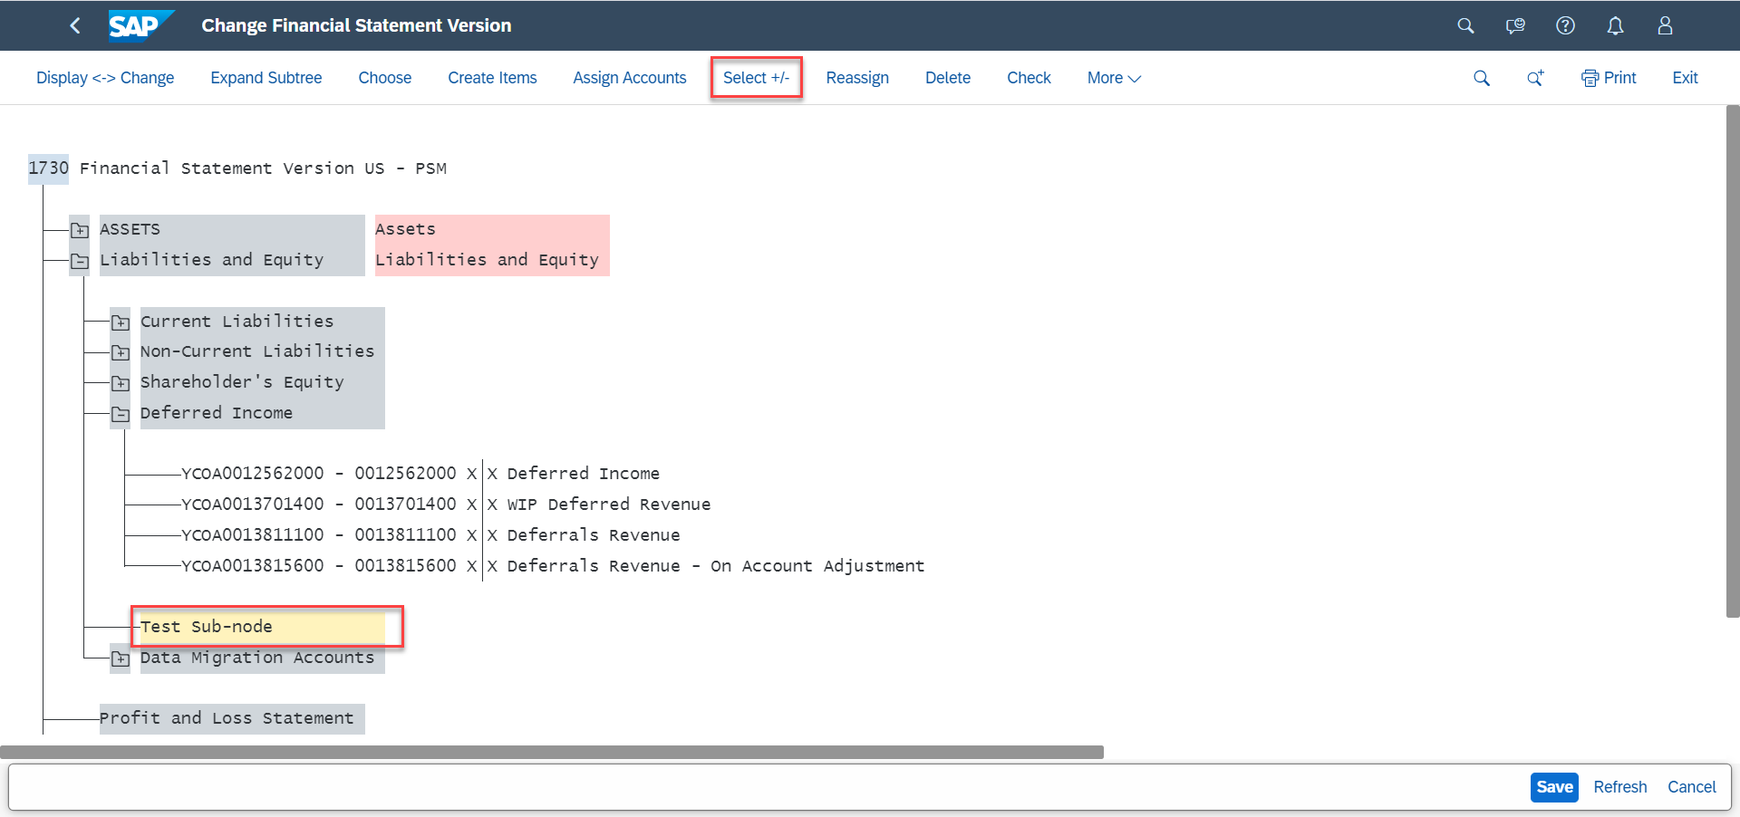Click Reassign in toolbar

click(857, 78)
